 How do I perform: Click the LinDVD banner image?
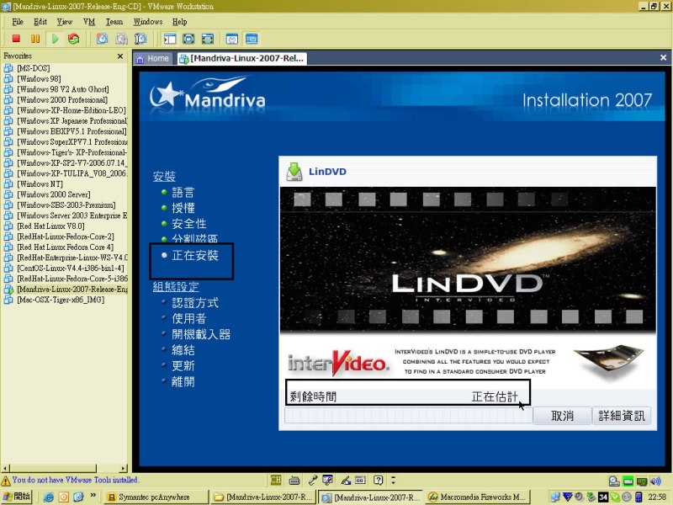(x=468, y=260)
